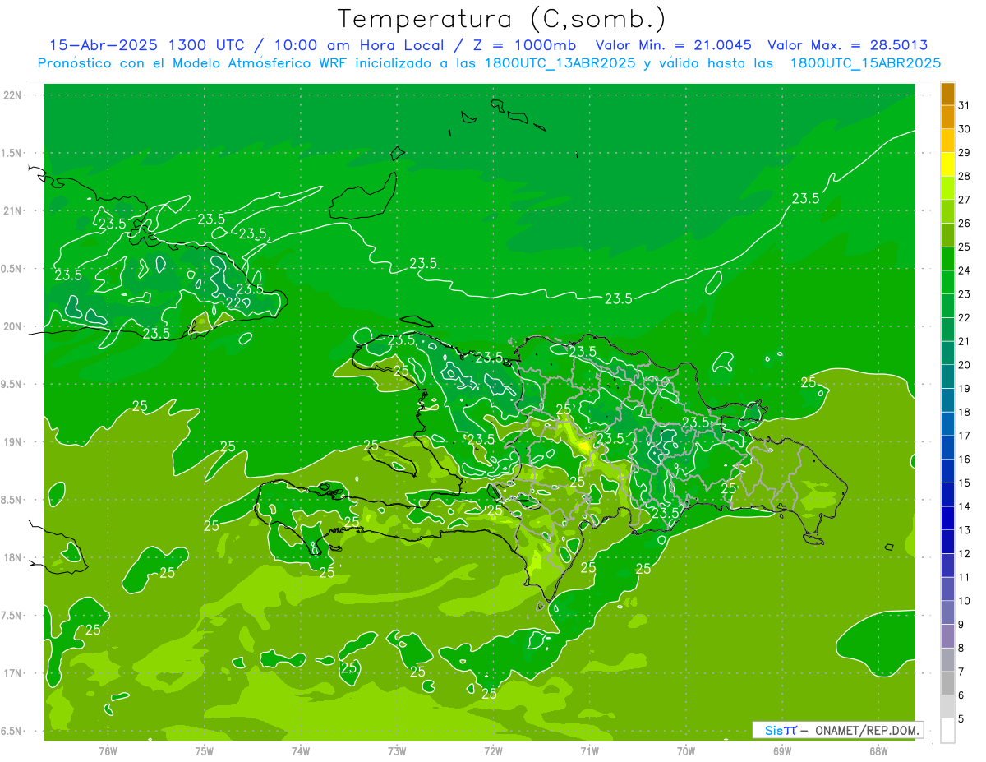Click the latitude axis label "17N"
The image size is (986, 762).
(12, 674)
